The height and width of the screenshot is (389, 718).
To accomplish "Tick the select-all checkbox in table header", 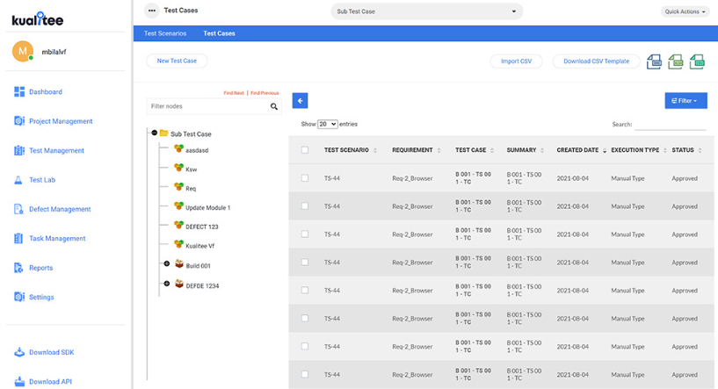I will coord(304,150).
